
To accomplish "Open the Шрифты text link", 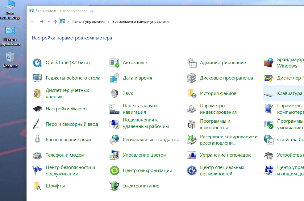I will [x=55, y=186].
